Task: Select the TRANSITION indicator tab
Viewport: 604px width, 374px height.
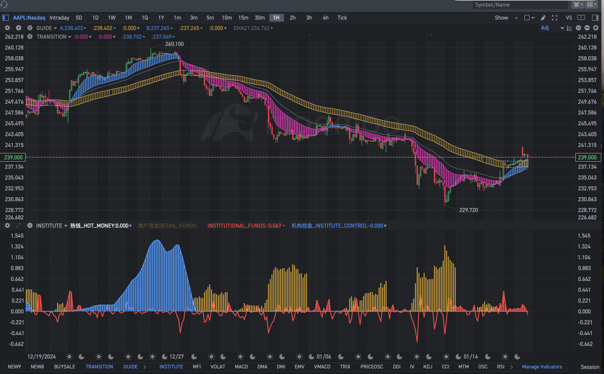Action: (99, 367)
